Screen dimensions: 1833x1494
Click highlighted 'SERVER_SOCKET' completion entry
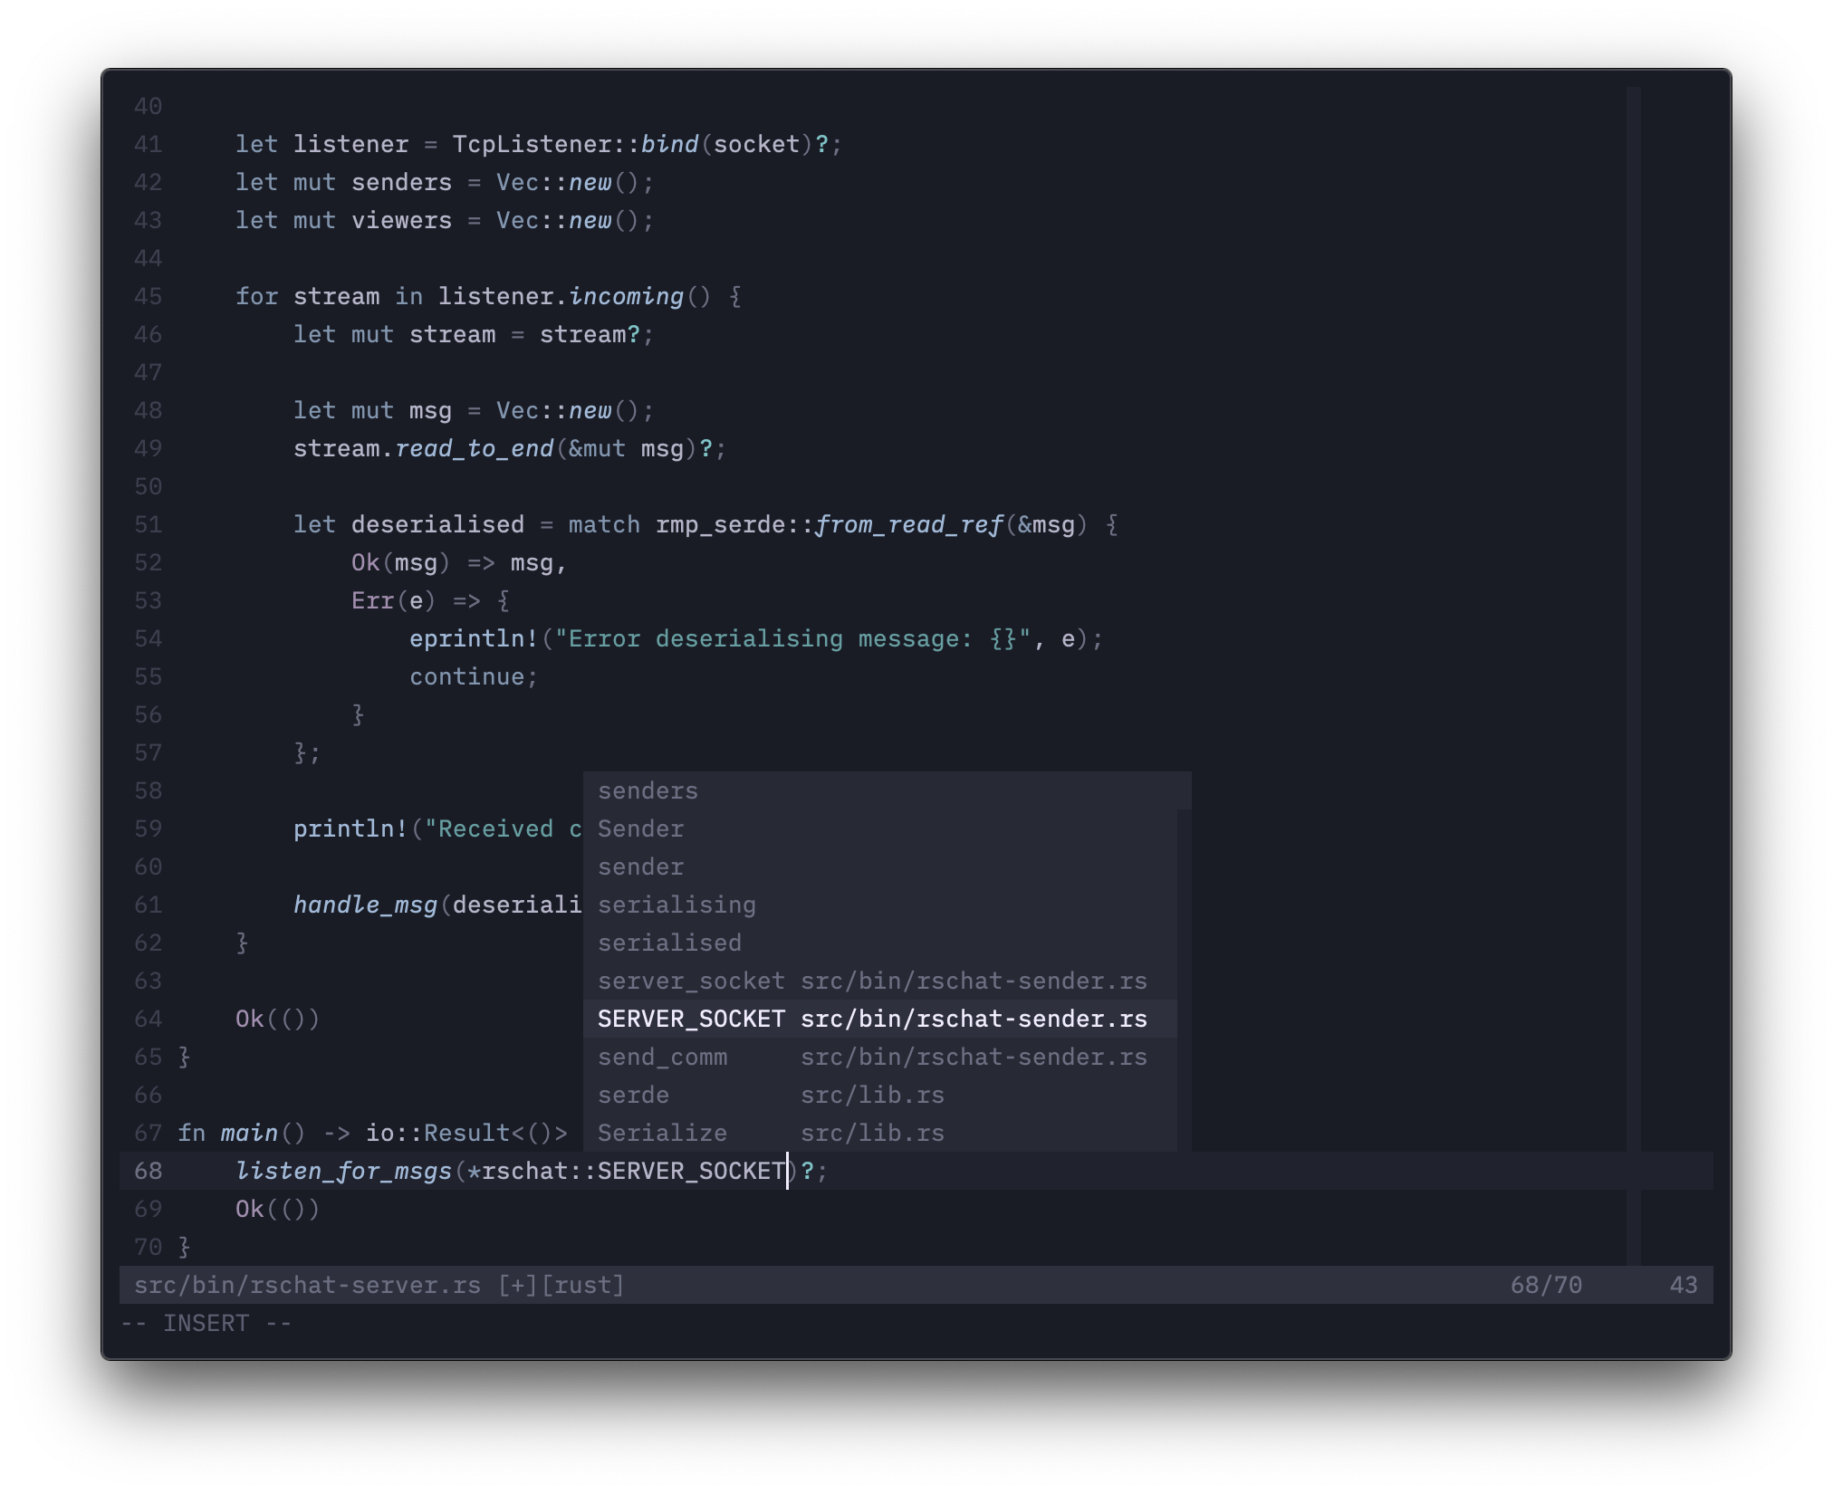point(691,1020)
